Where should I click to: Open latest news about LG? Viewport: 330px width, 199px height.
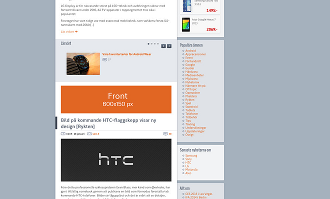click(187, 166)
